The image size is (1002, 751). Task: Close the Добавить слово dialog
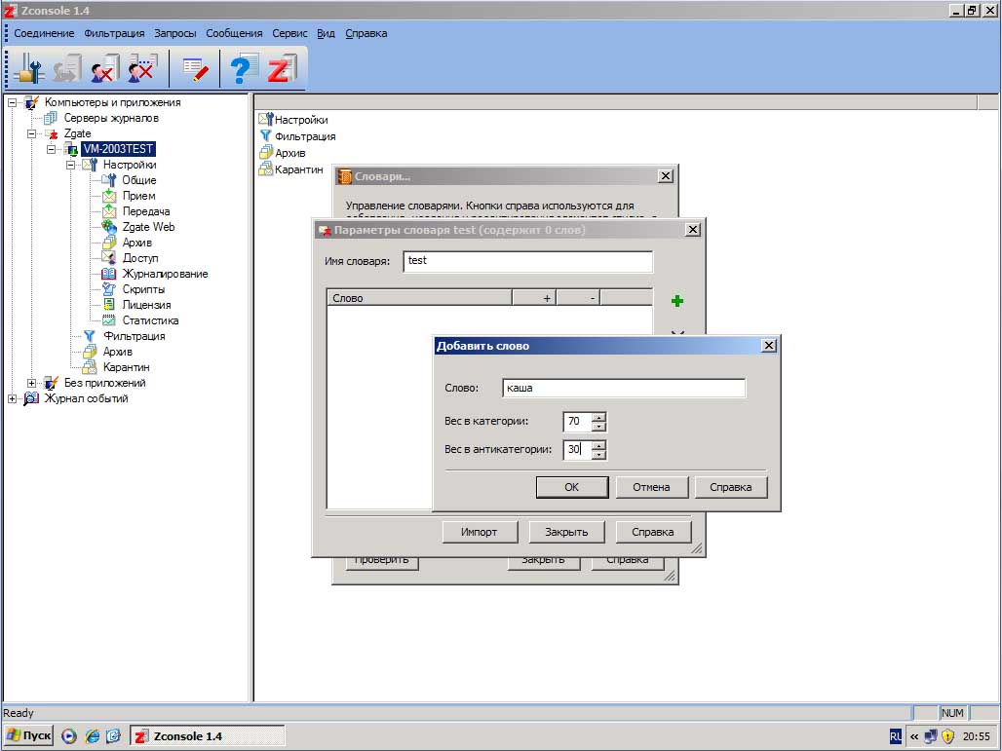pyautogui.click(x=769, y=346)
